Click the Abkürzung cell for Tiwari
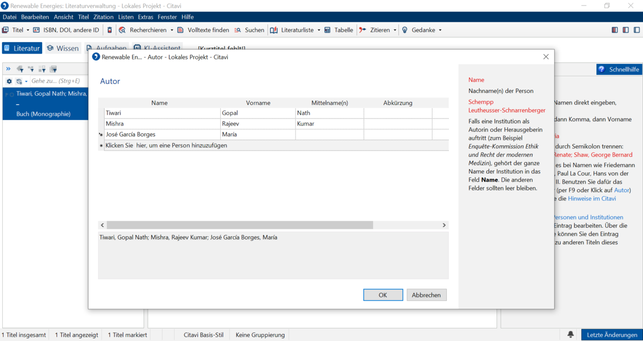This screenshot has width=643, height=341. [x=398, y=113]
